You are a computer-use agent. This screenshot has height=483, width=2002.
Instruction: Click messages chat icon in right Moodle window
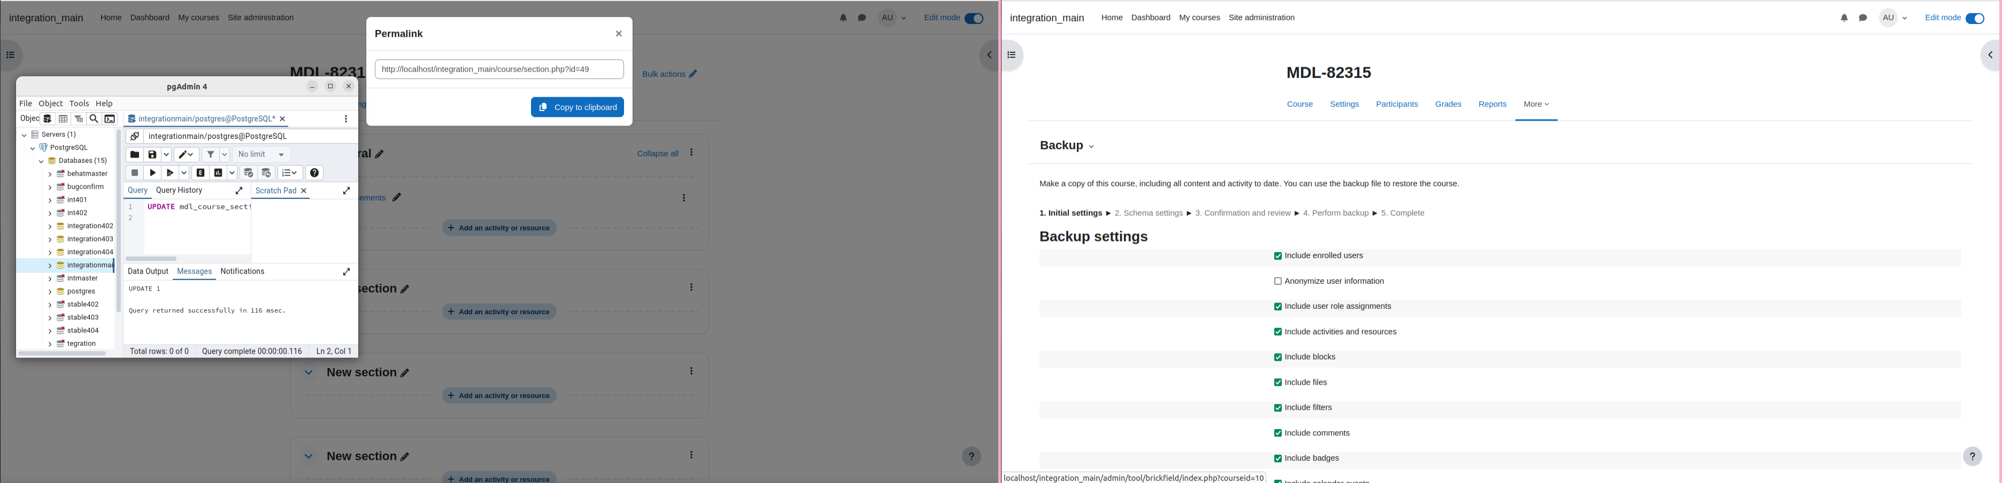[1863, 18]
